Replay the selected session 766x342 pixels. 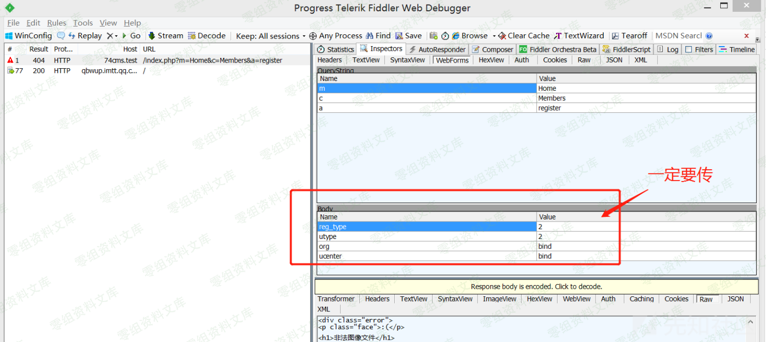[85, 36]
